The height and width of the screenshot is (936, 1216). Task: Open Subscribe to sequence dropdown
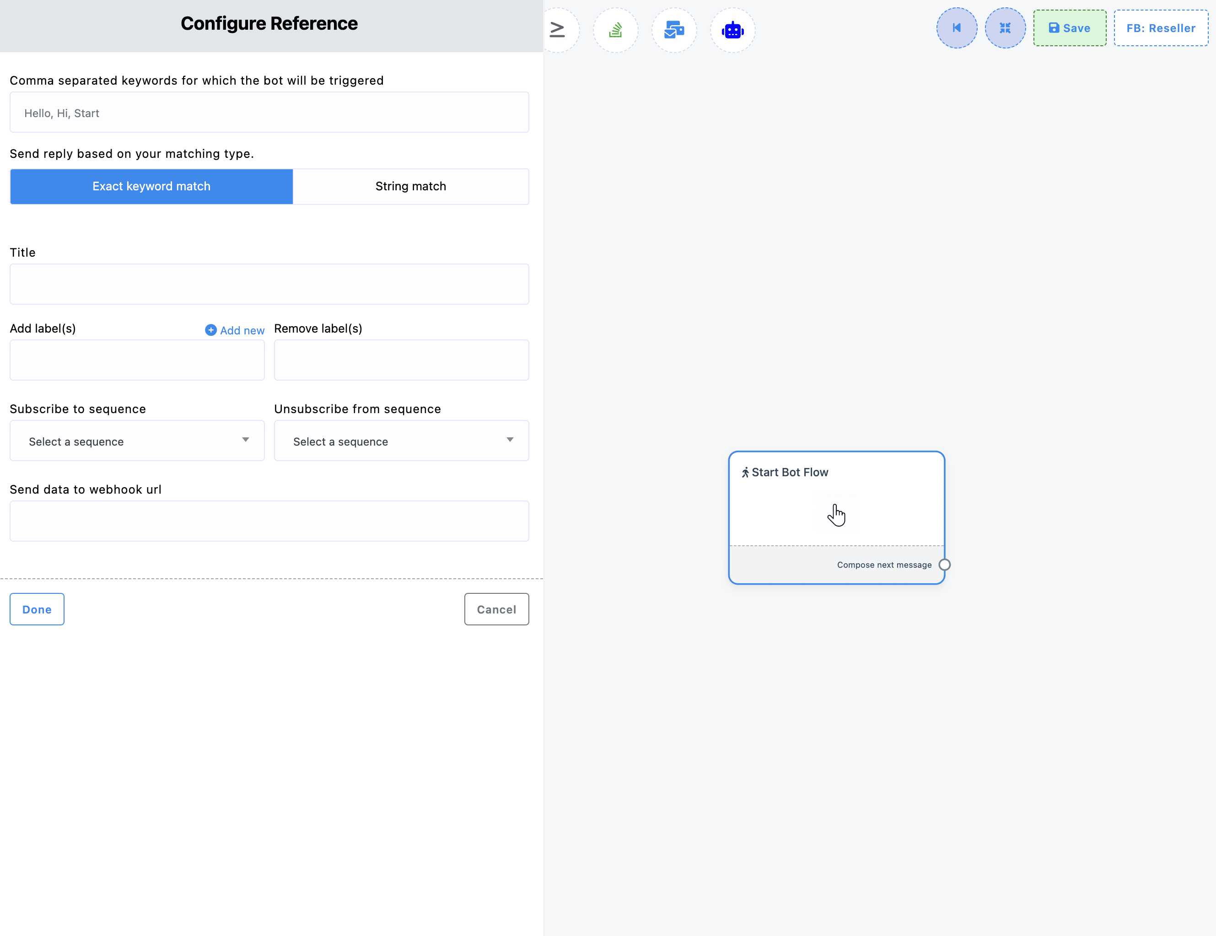click(x=137, y=441)
